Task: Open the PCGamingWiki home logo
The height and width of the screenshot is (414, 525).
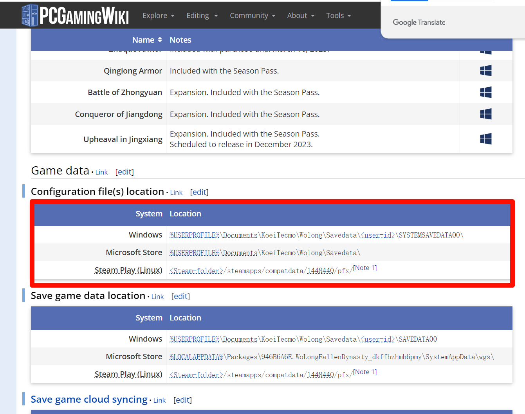Action: pos(75,16)
